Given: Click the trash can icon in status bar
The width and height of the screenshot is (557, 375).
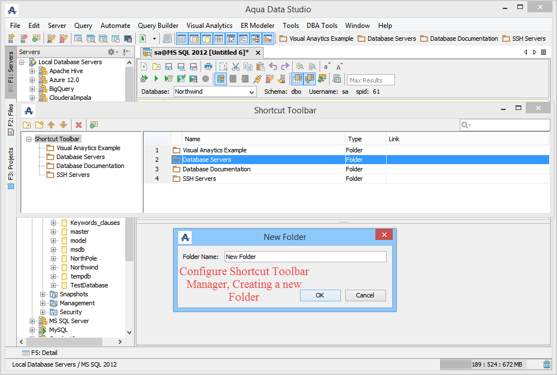Looking at the screenshot, I should tap(547, 364).
